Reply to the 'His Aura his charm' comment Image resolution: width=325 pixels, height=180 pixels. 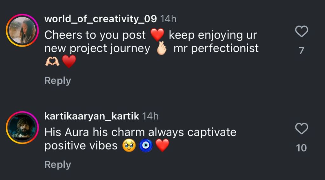(57, 165)
